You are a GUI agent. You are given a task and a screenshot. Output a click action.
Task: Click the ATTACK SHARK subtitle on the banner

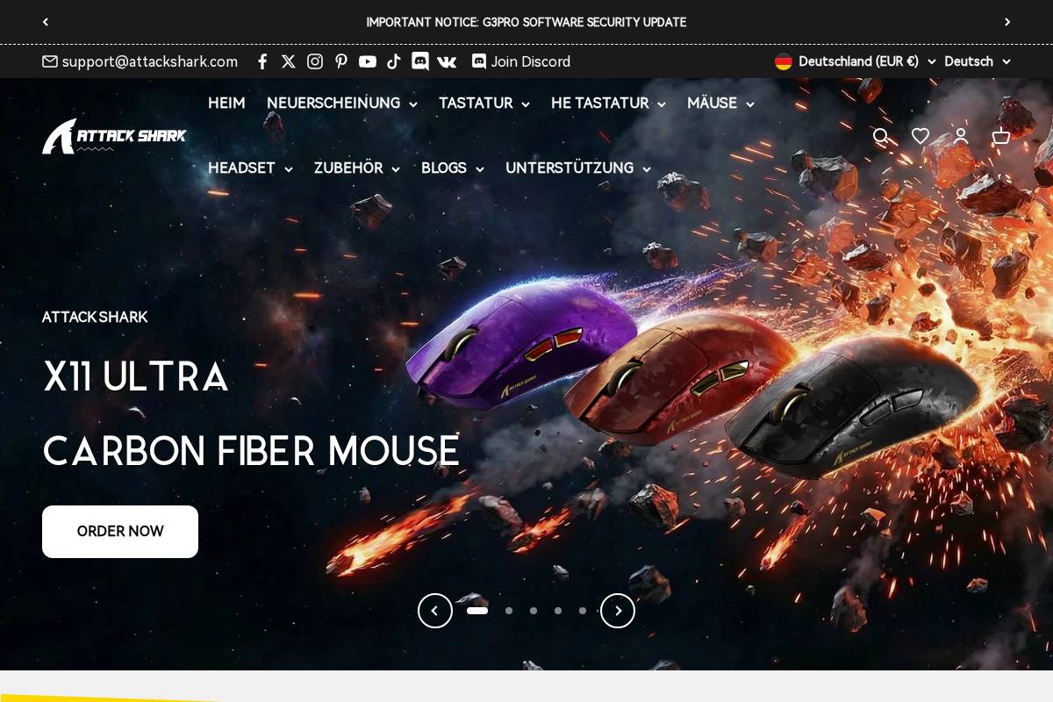[x=95, y=317]
